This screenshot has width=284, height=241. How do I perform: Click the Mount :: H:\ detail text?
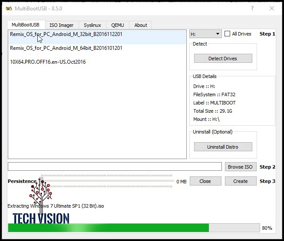tap(206, 119)
